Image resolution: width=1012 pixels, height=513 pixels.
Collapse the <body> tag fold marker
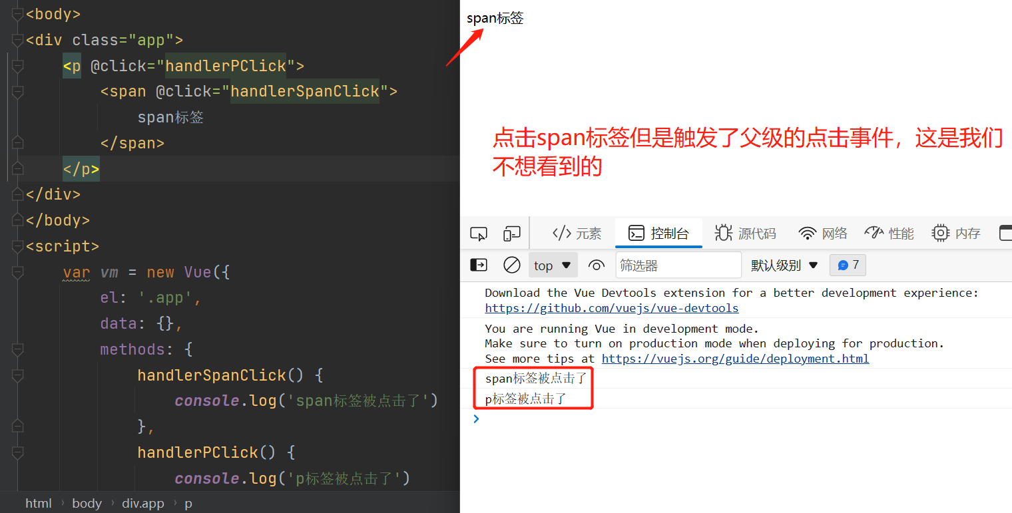pos(18,15)
